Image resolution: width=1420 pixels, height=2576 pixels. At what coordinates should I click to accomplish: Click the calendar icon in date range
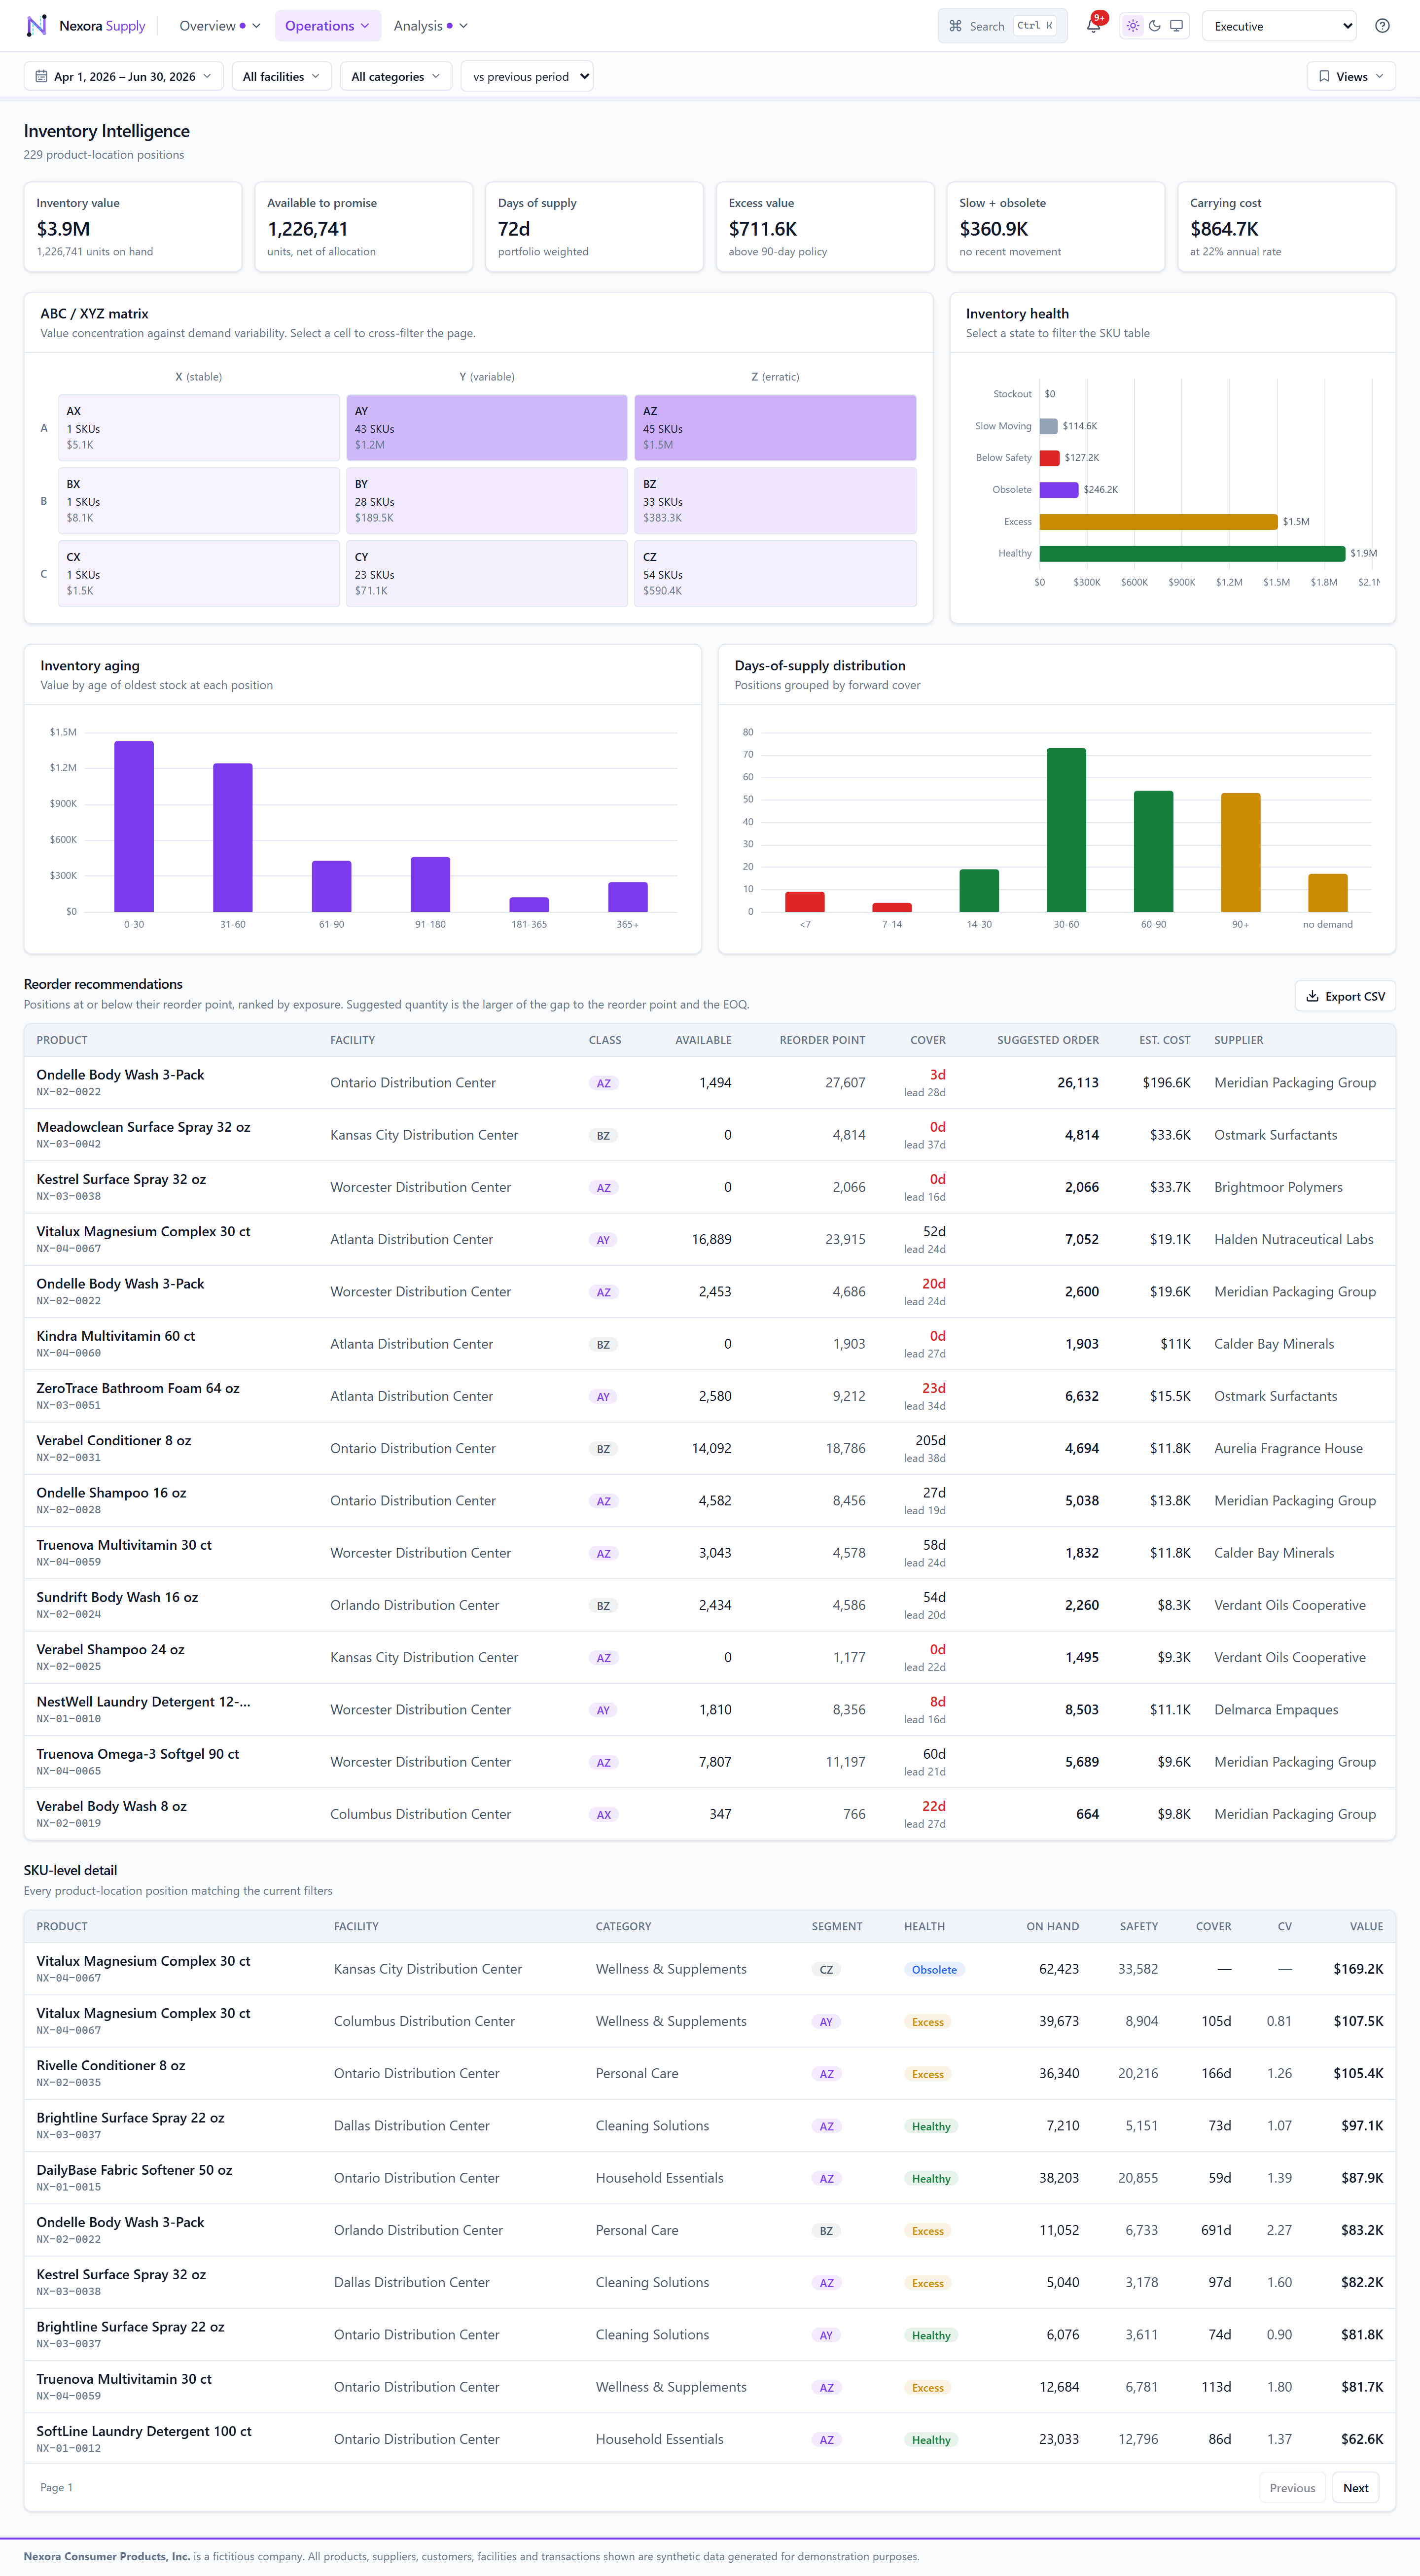tap(41, 76)
